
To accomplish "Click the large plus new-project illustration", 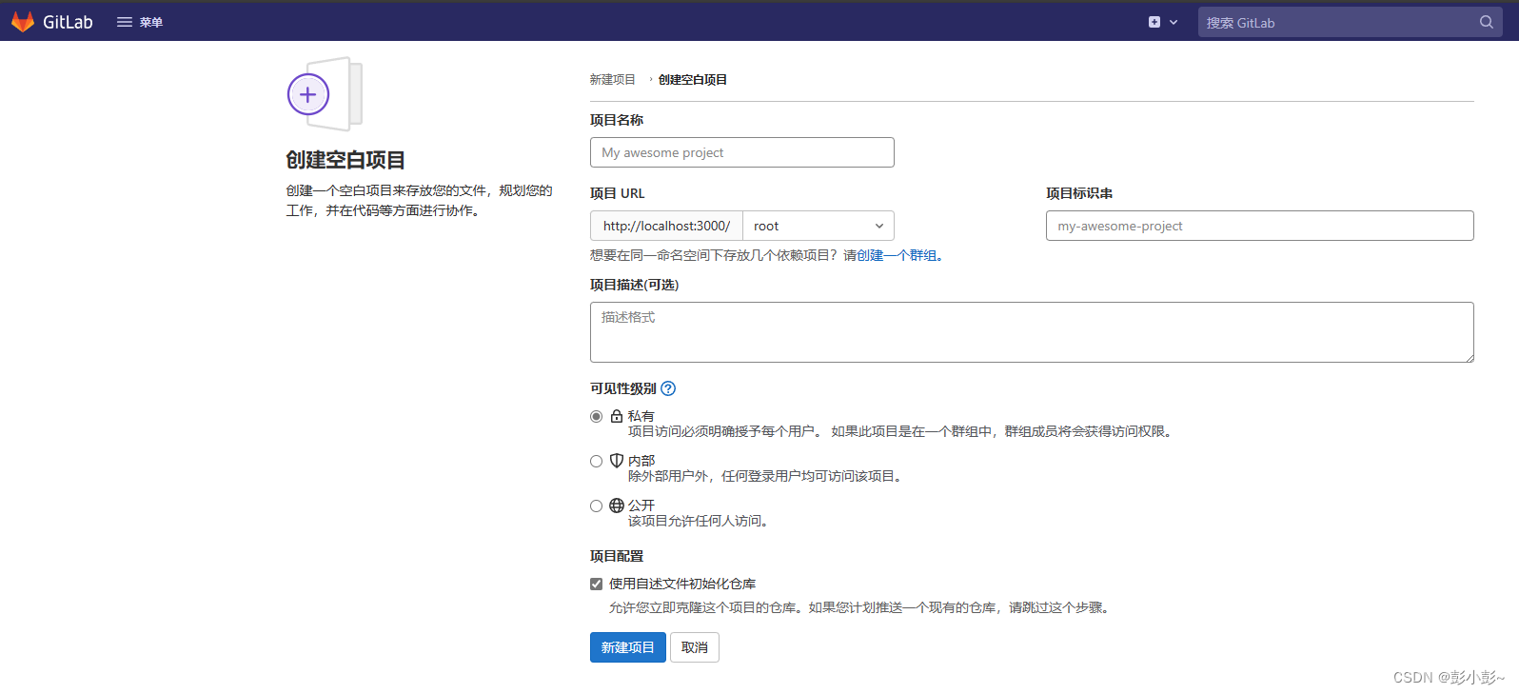I will coord(325,94).
